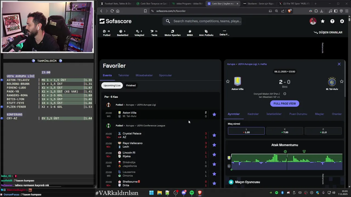
Task: Expand the Daha F... more sports menu
Action: click(x=224, y=33)
